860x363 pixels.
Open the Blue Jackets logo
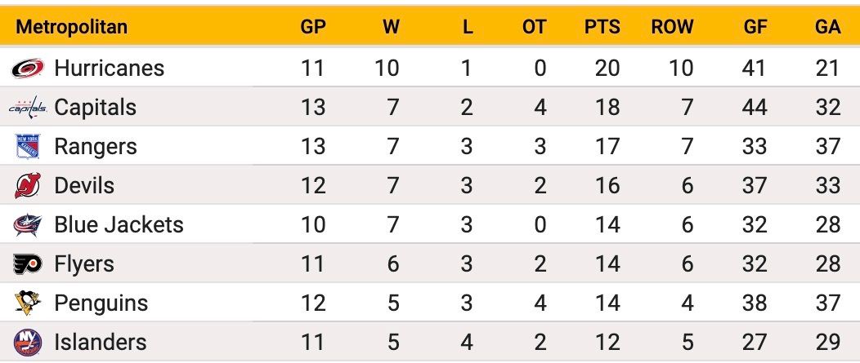28,224
